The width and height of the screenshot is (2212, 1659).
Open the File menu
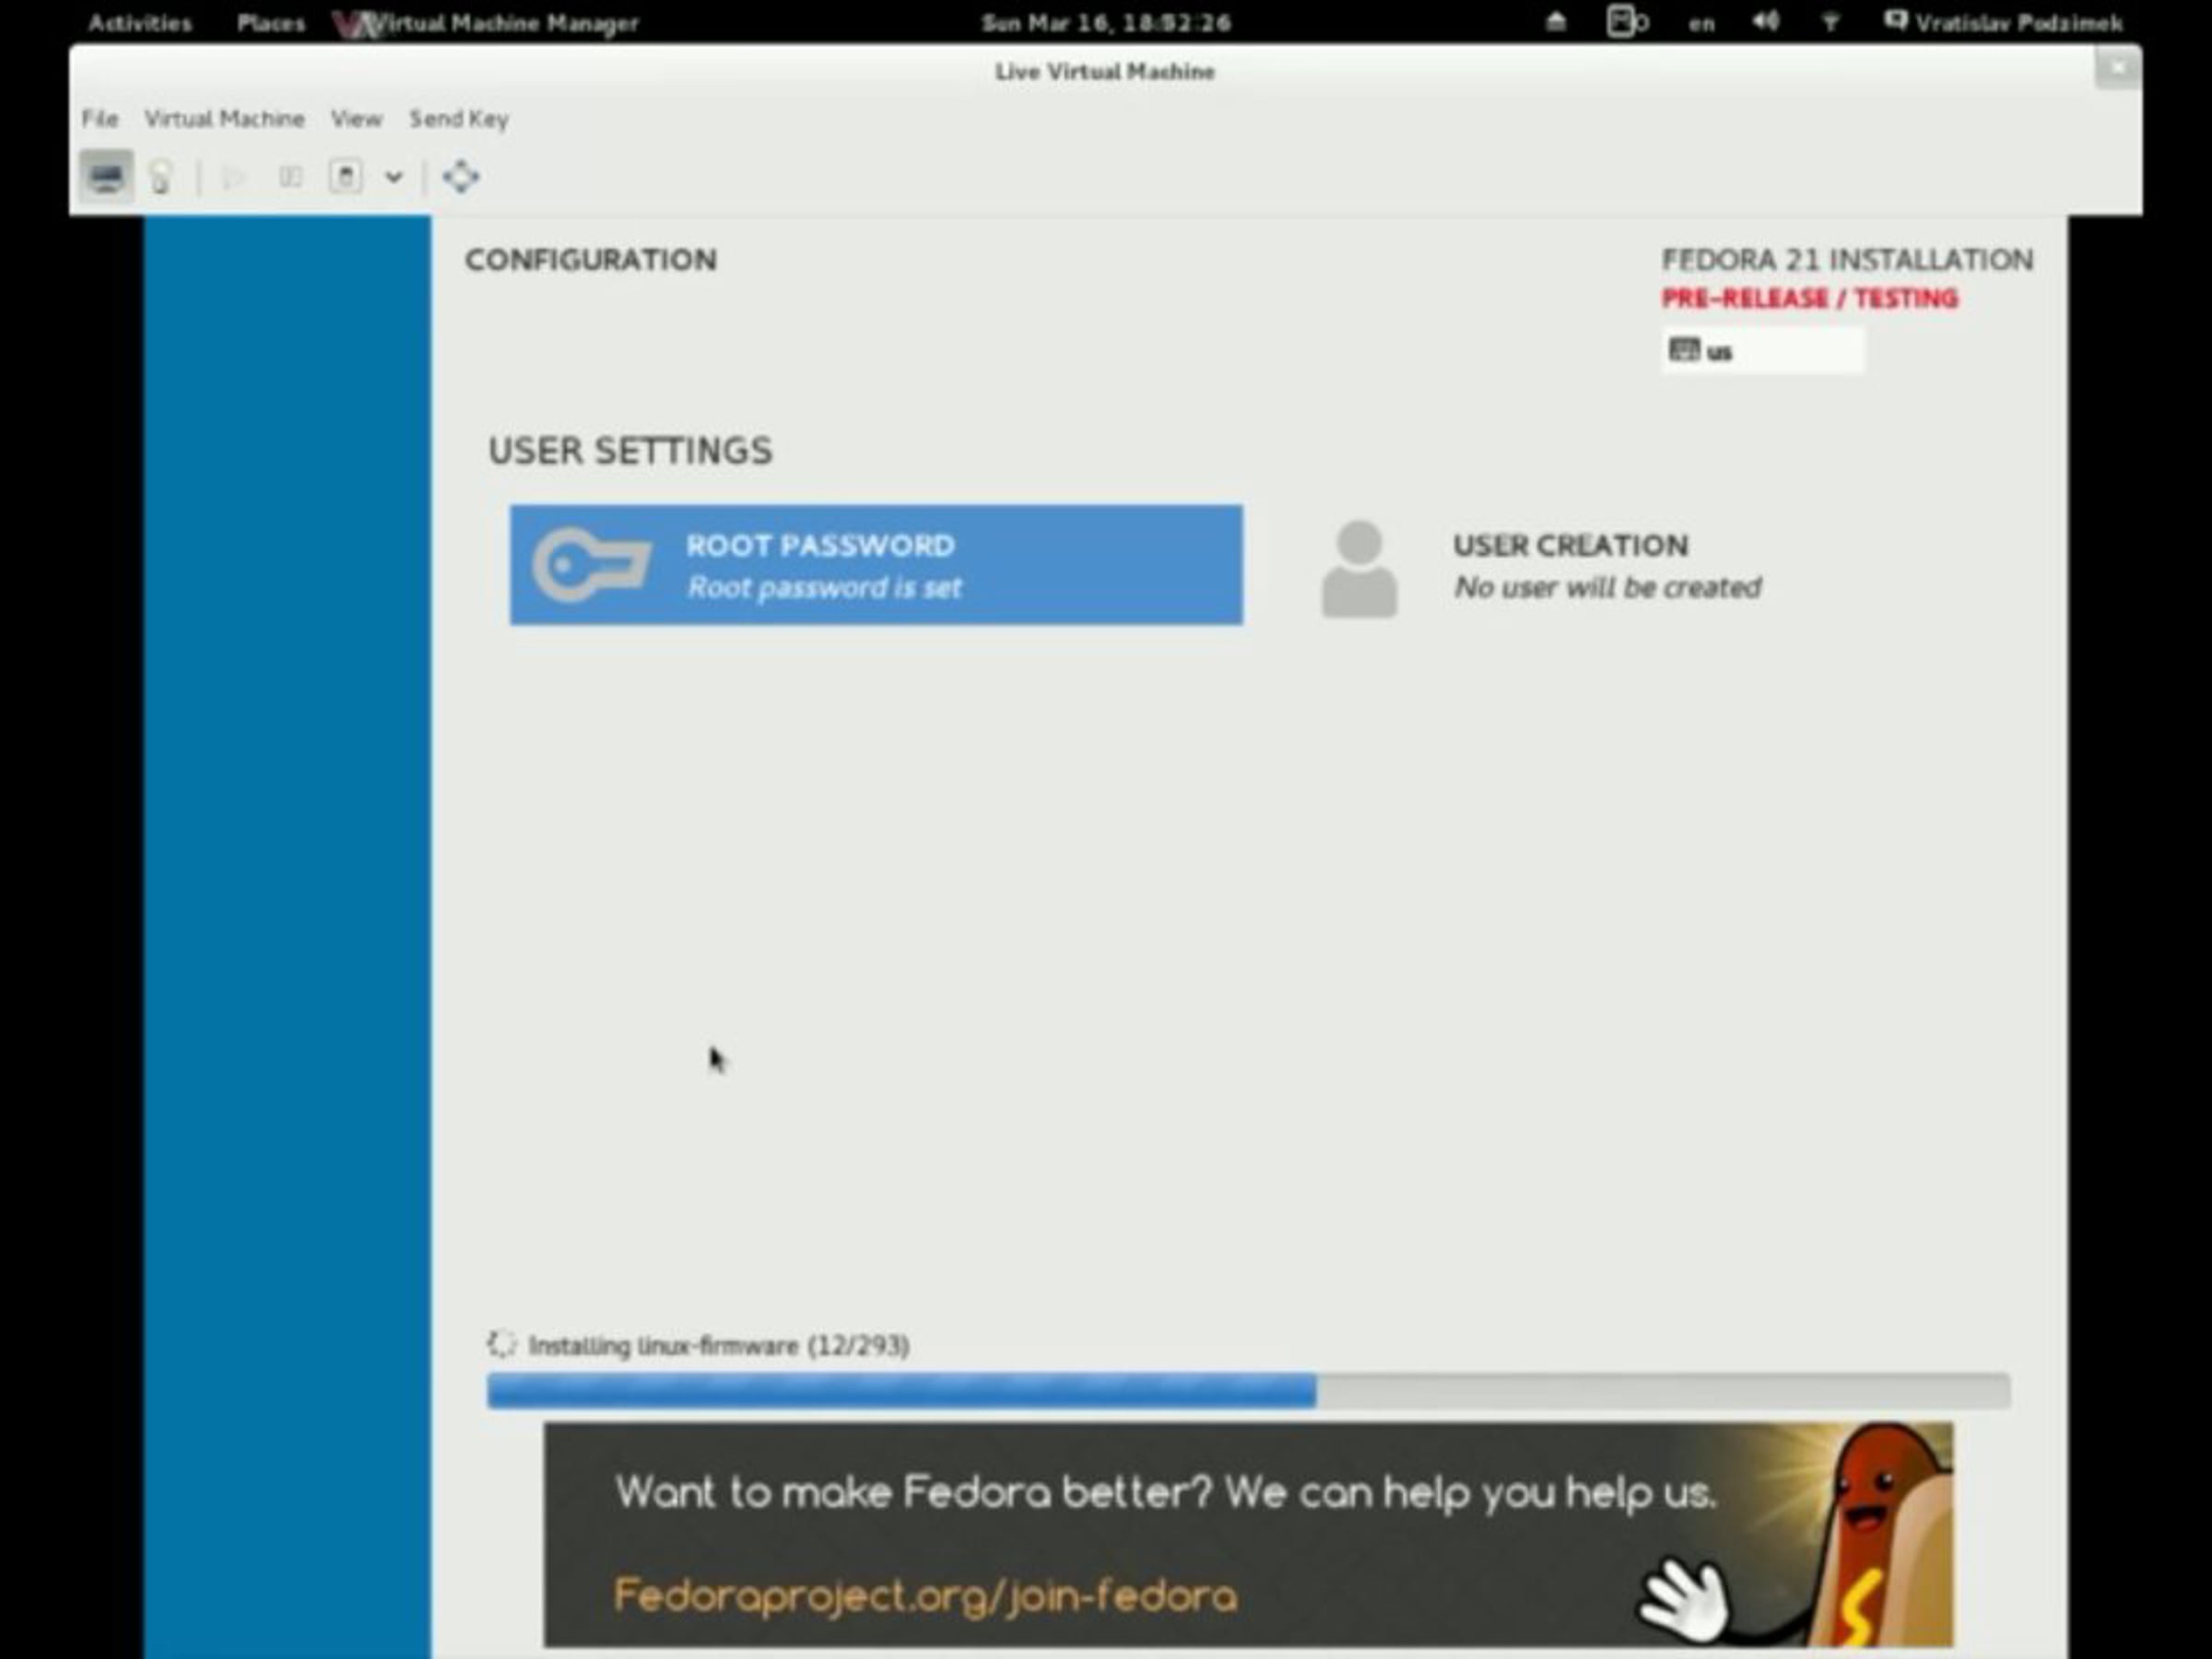click(x=99, y=119)
